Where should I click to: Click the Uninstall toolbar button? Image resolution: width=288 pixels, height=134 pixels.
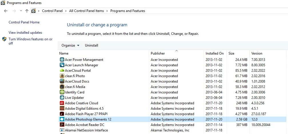pyautogui.click(x=92, y=45)
